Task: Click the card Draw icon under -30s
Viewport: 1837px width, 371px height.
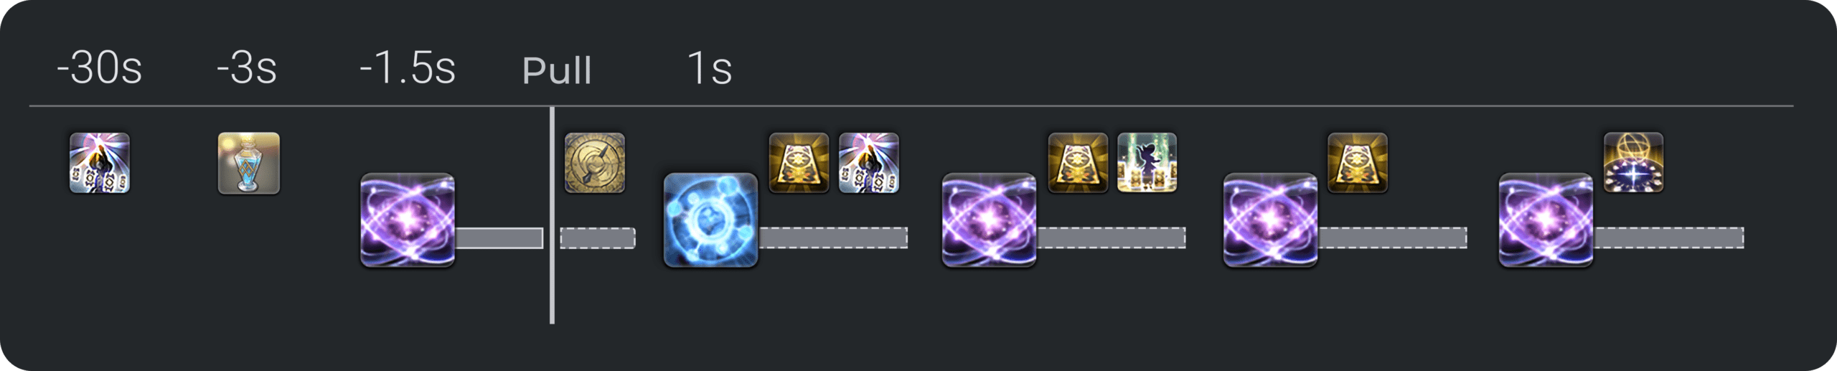Action: coord(100,163)
